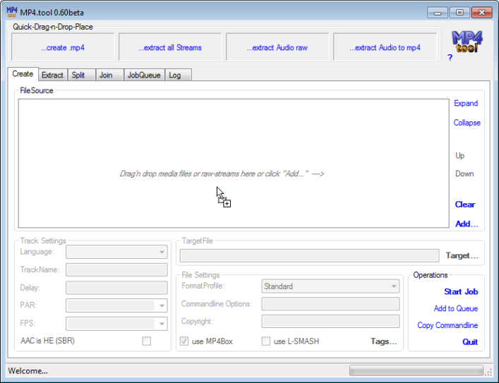This screenshot has height=383, width=499.
Task: Click Copy Commandline
Action: pyautogui.click(x=447, y=325)
